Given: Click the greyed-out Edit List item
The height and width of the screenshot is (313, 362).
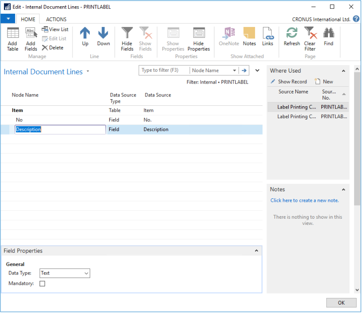Looking at the screenshot, I should tap(54, 39).
